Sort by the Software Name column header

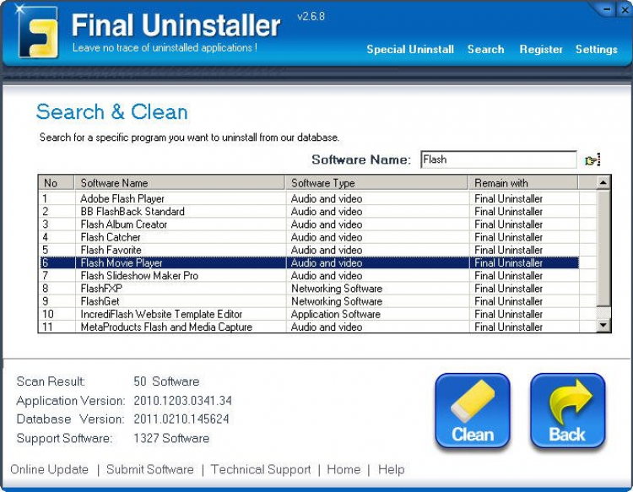[x=180, y=183]
